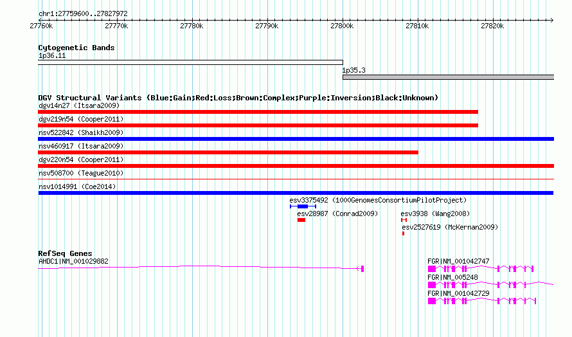Click the FGR NM_005248 first exon block
The height and width of the screenshot is (337, 572).
click(432, 285)
